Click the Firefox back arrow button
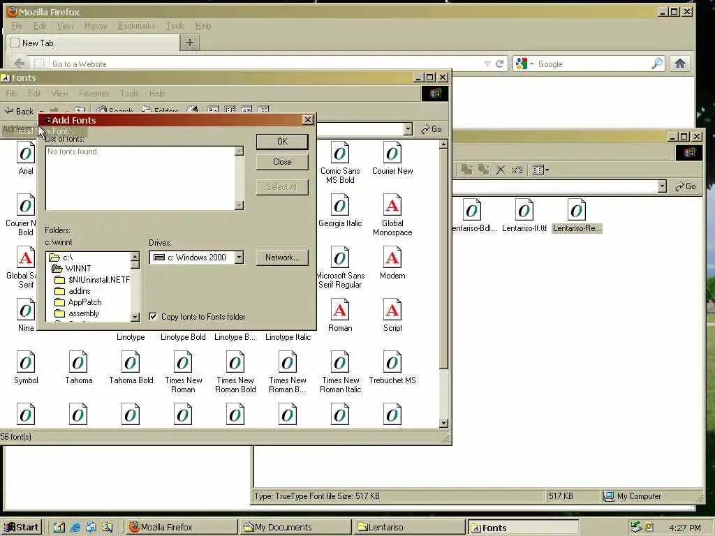The height and width of the screenshot is (536, 715). 20,64
